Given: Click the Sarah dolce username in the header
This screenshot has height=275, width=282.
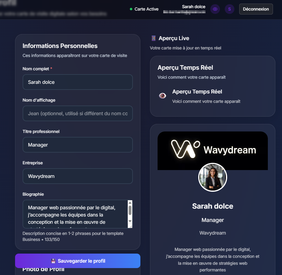Looking at the screenshot, I should (193, 7).
